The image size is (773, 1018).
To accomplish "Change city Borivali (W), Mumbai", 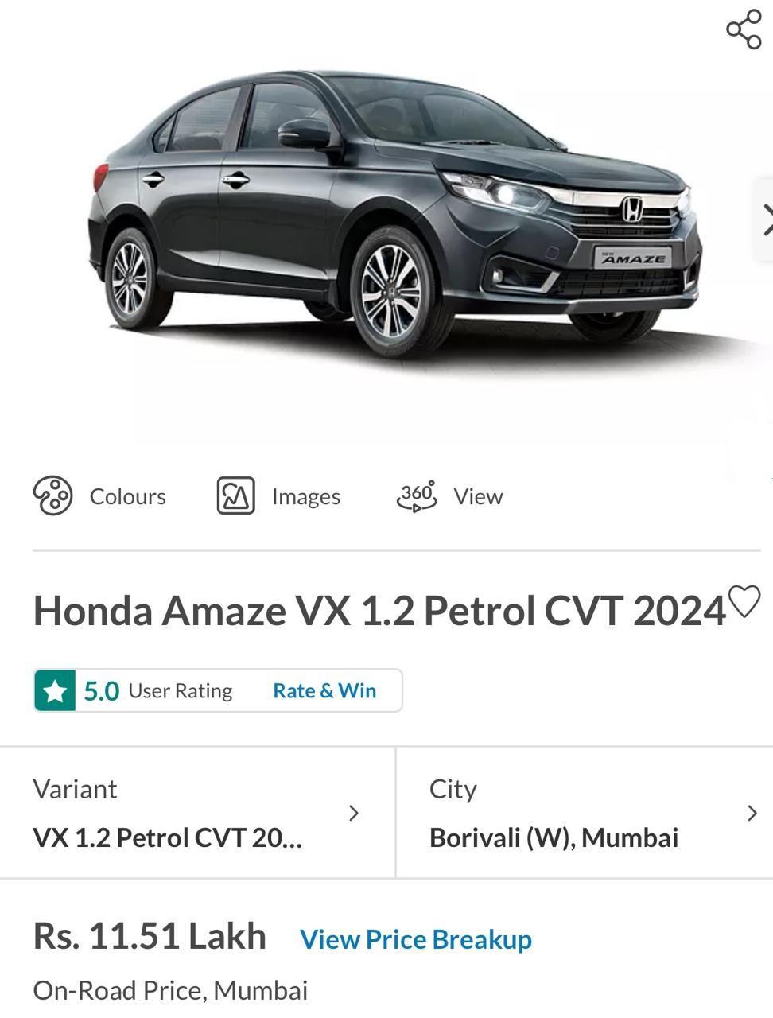I will click(x=585, y=813).
